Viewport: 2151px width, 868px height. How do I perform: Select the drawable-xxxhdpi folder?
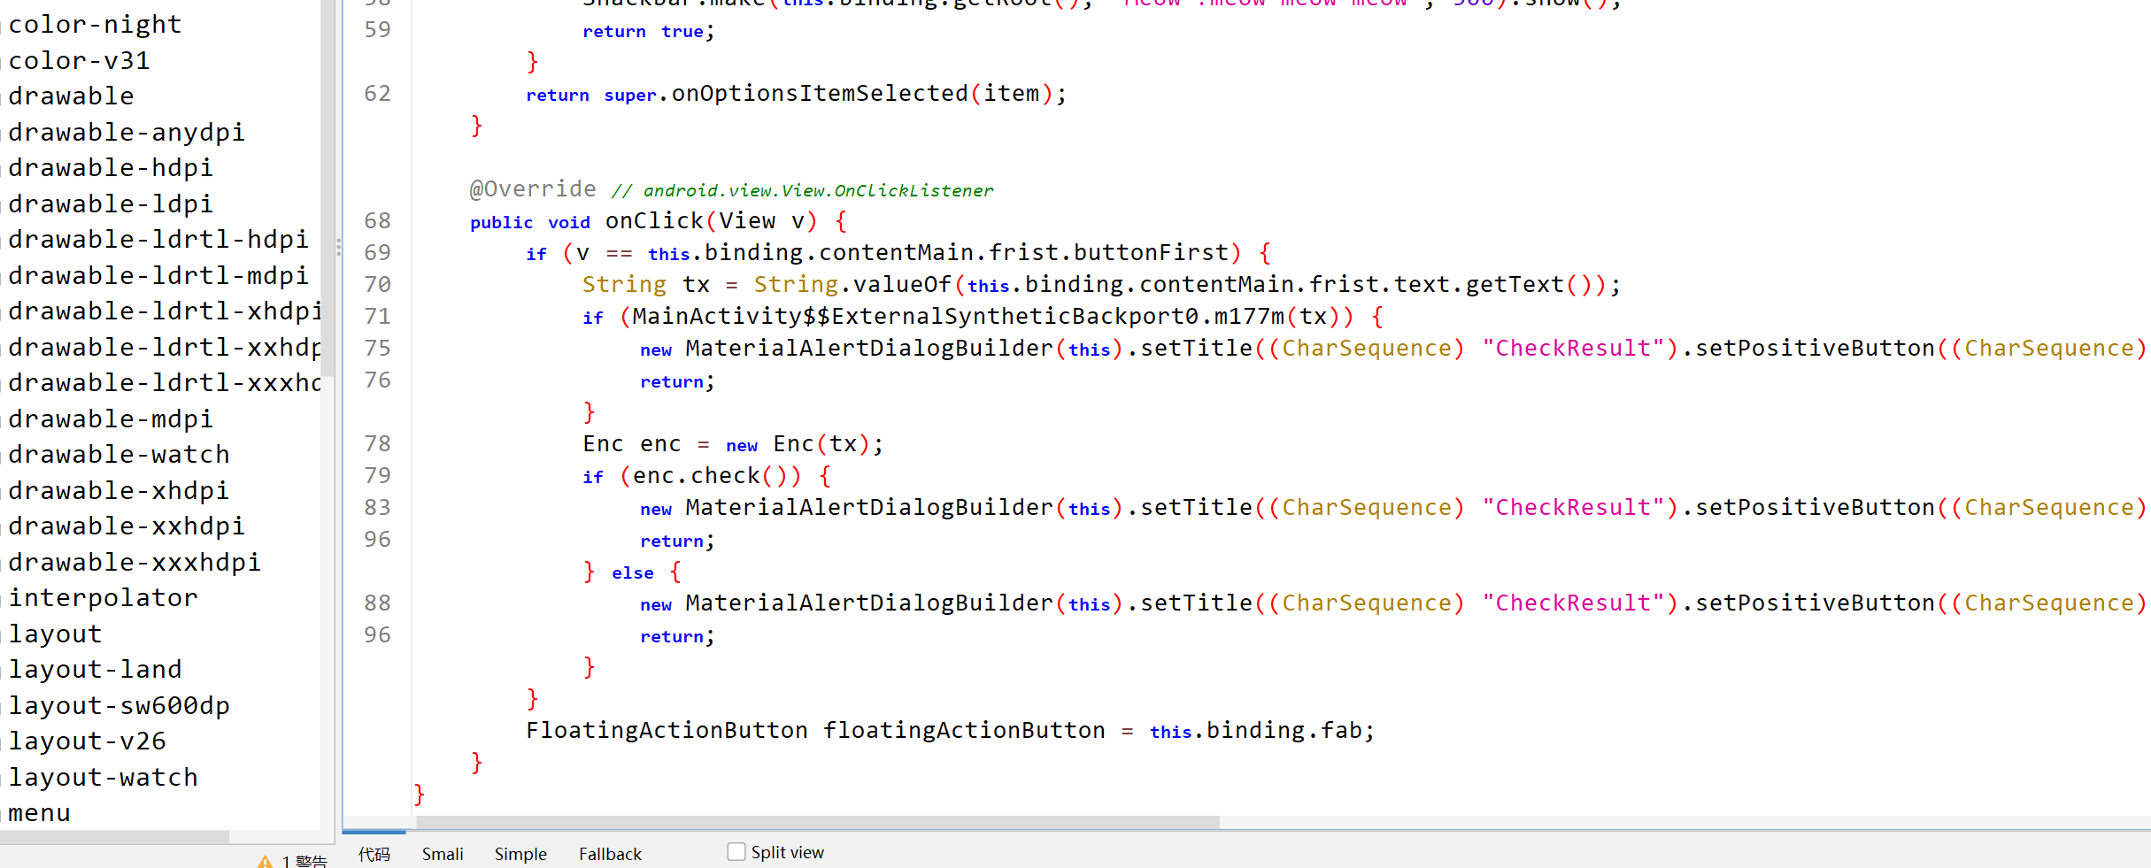point(135,562)
